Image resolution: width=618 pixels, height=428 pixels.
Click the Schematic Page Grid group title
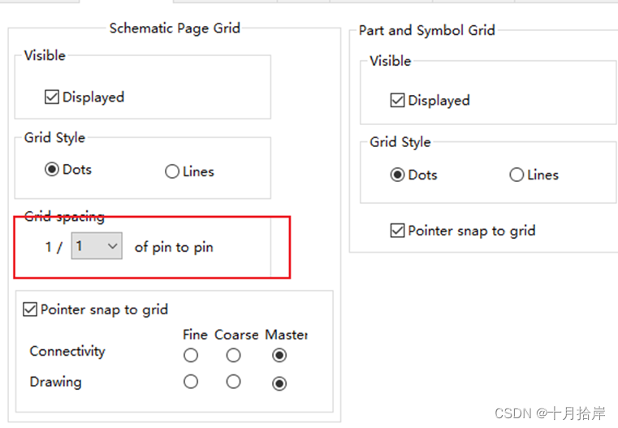(175, 28)
